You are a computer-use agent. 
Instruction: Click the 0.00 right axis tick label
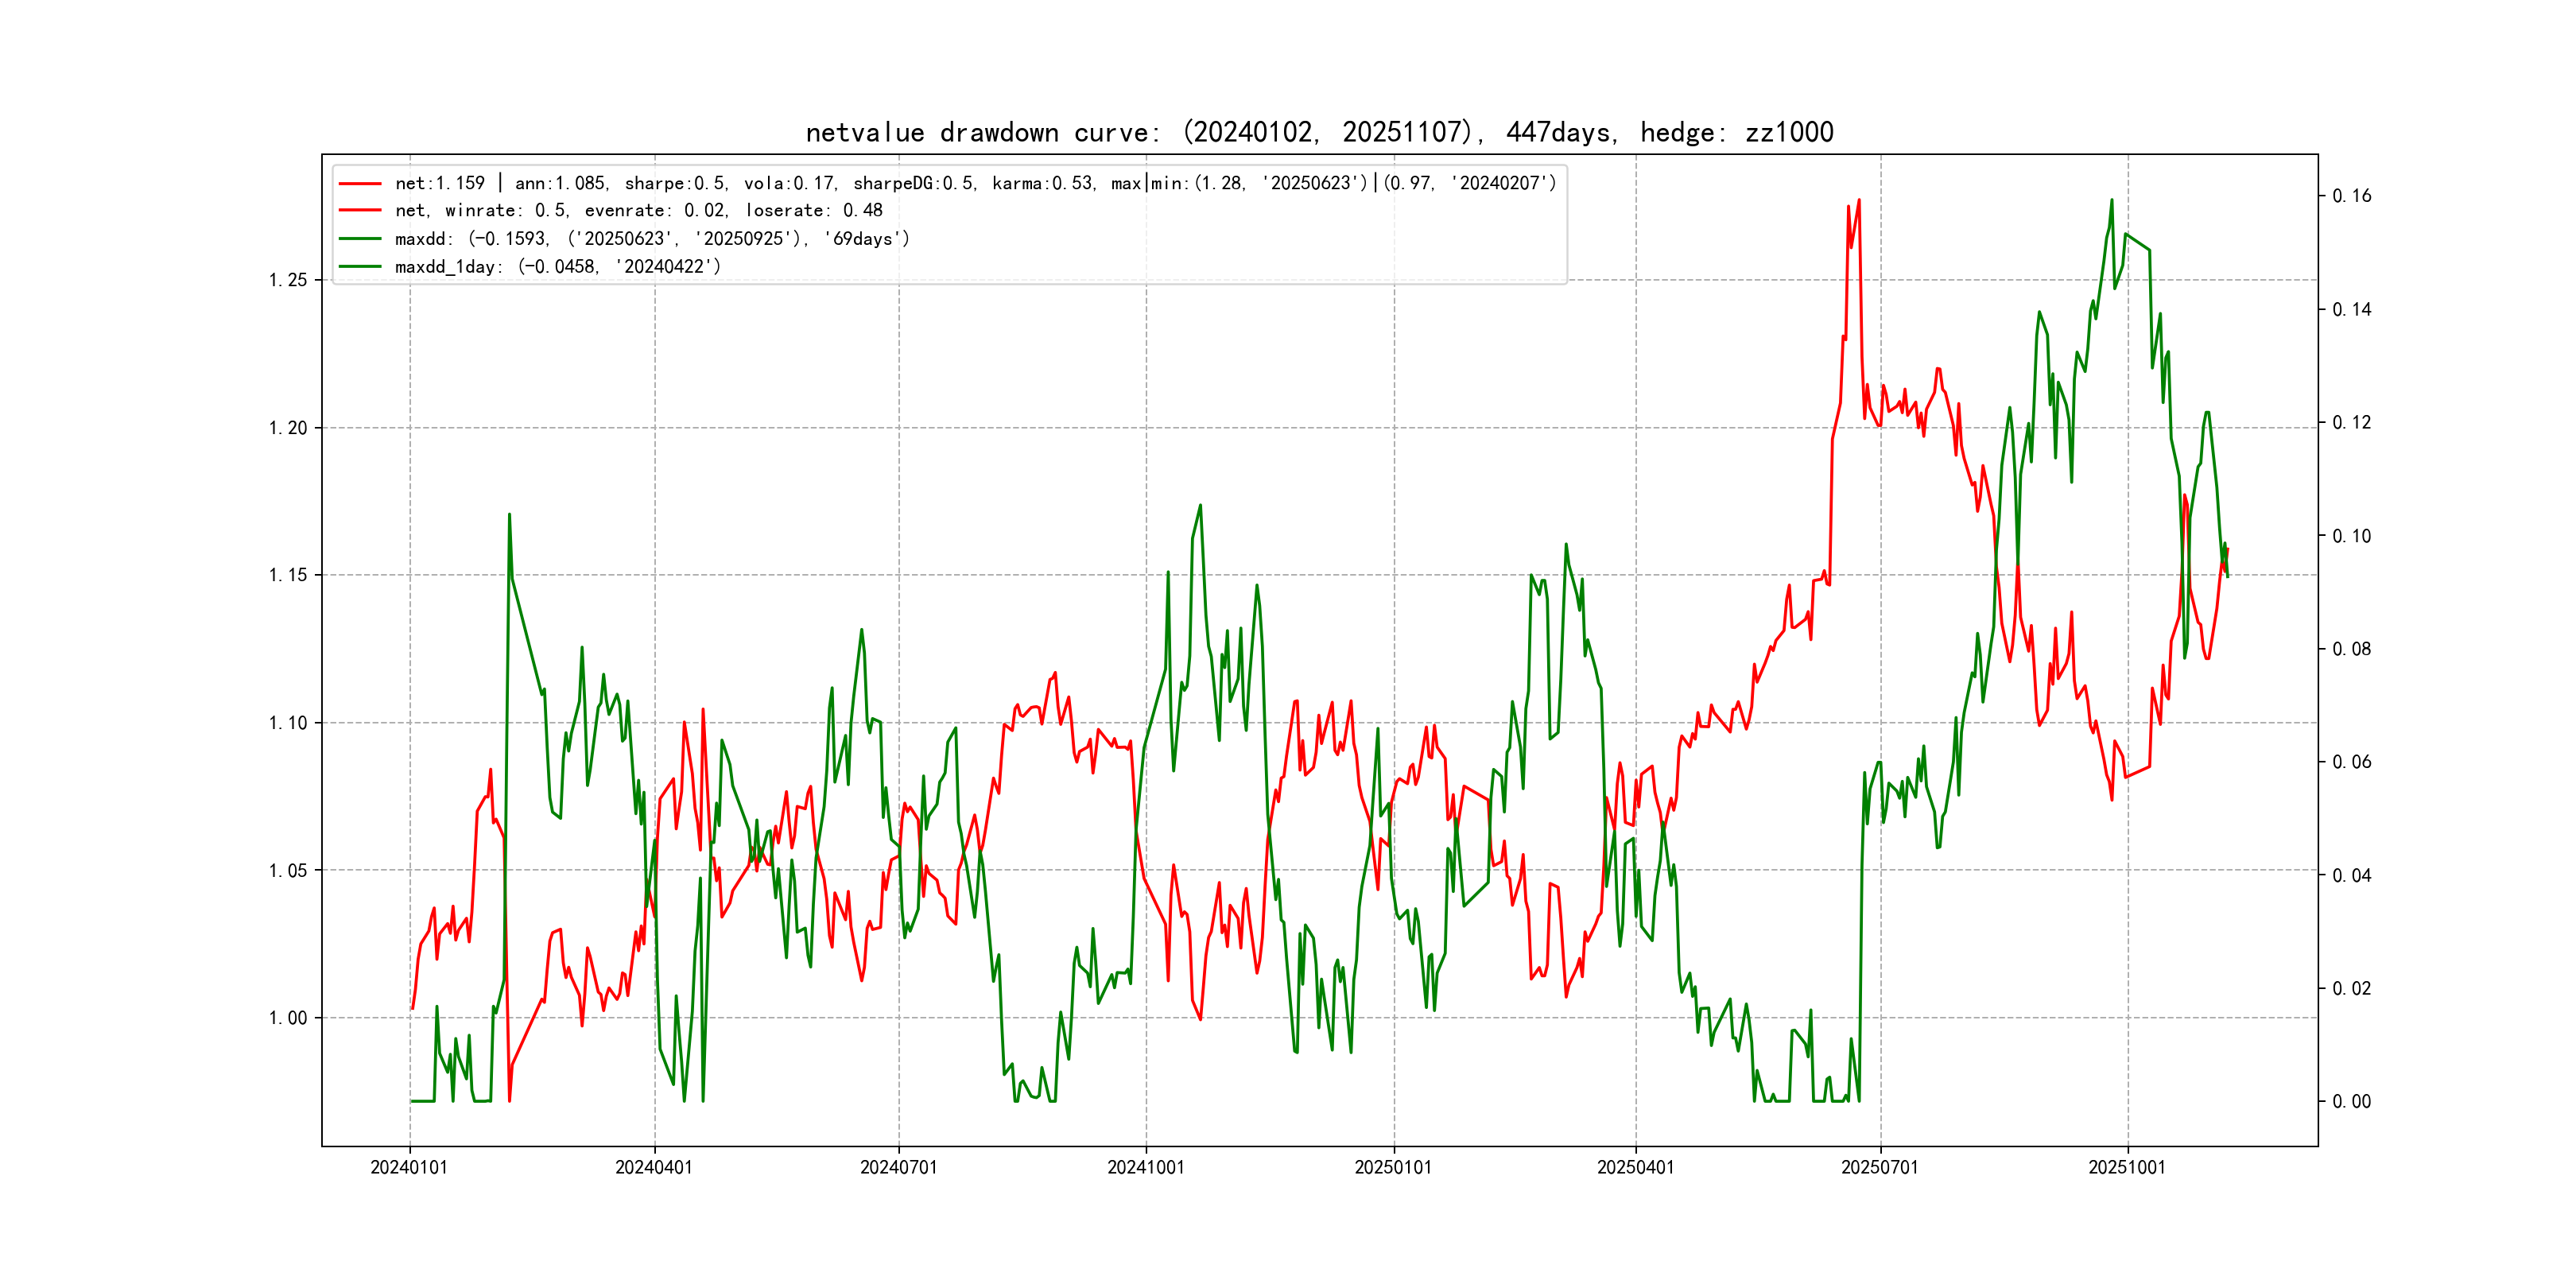point(2351,1102)
